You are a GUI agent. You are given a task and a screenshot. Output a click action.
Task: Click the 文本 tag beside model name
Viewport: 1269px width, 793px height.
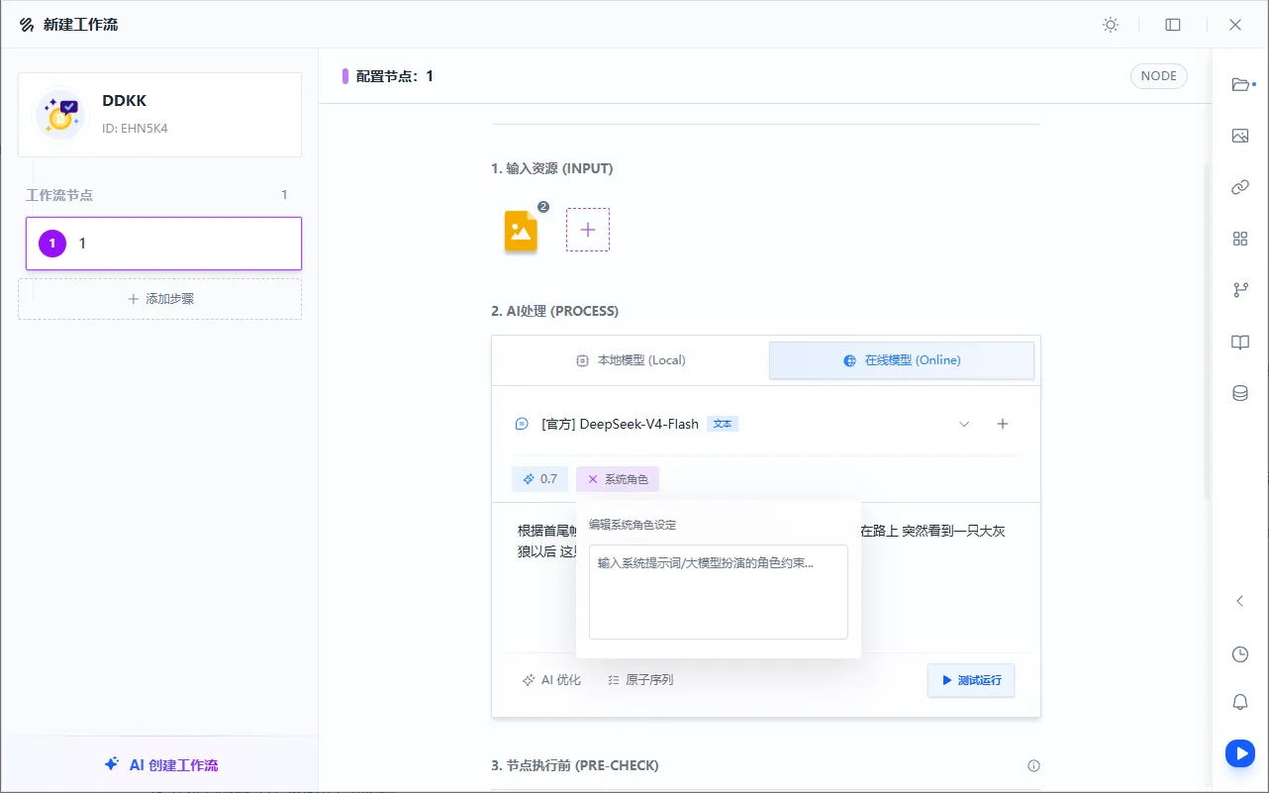click(x=723, y=424)
